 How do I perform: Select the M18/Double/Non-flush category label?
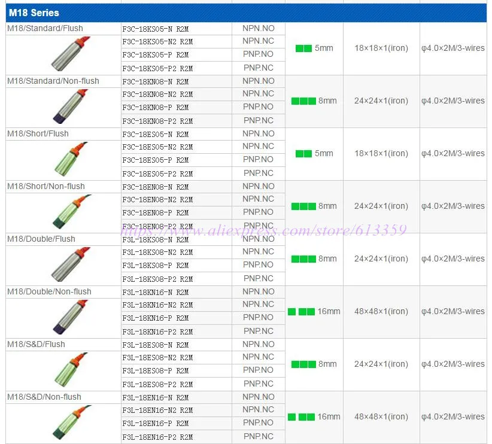[x=49, y=292]
